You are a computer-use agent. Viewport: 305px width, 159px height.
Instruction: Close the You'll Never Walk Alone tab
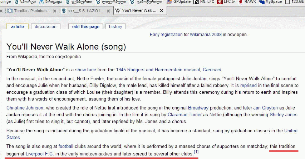162,11
